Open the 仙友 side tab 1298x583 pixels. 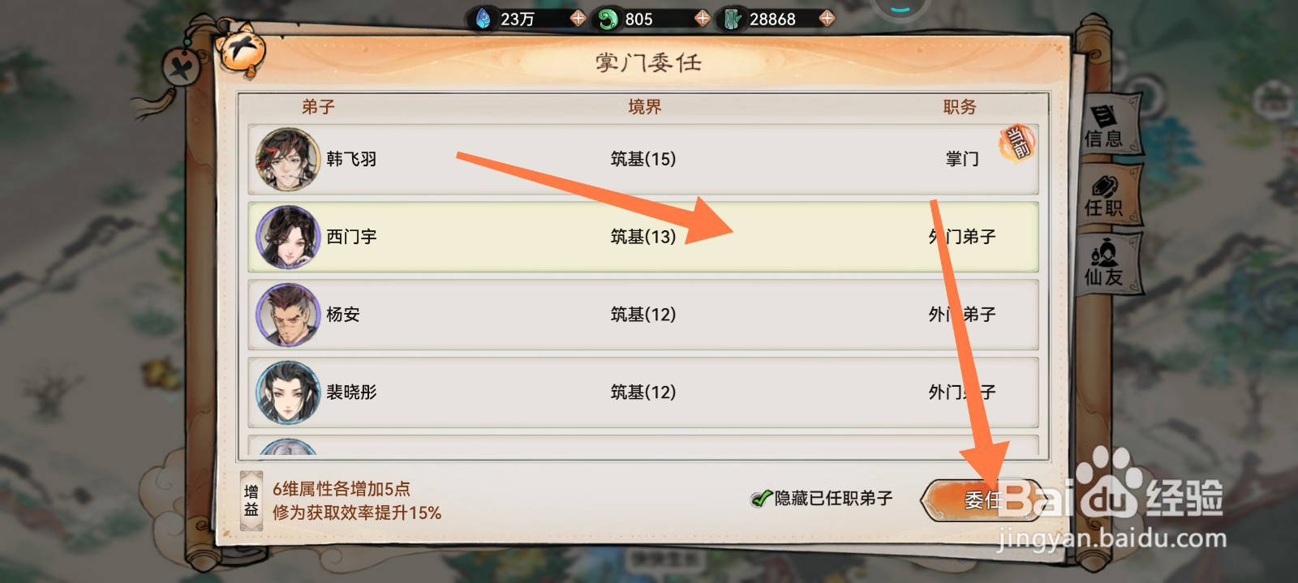pos(1105,264)
